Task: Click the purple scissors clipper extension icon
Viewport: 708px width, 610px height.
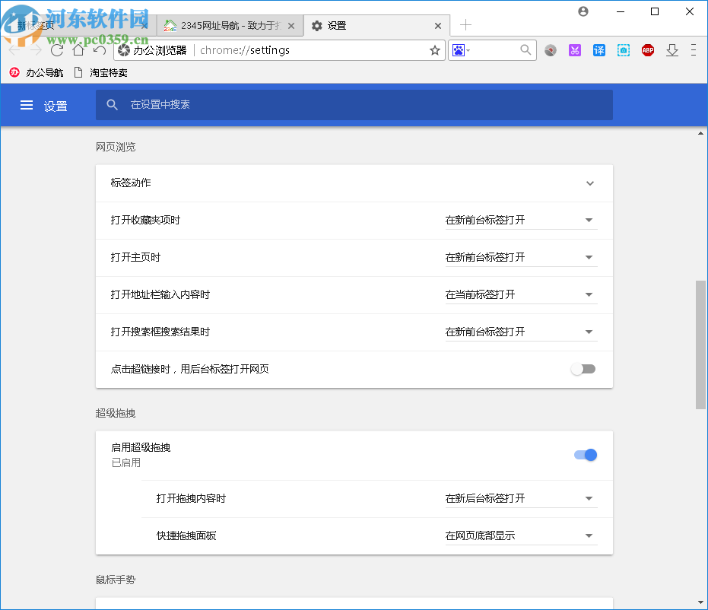Action: point(574,50)
